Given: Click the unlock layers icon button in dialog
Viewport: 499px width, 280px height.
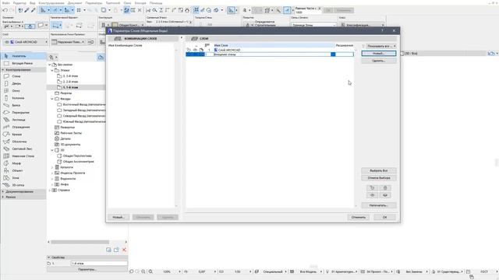Looking at the screenshot, I should click(x=373, y=188).
